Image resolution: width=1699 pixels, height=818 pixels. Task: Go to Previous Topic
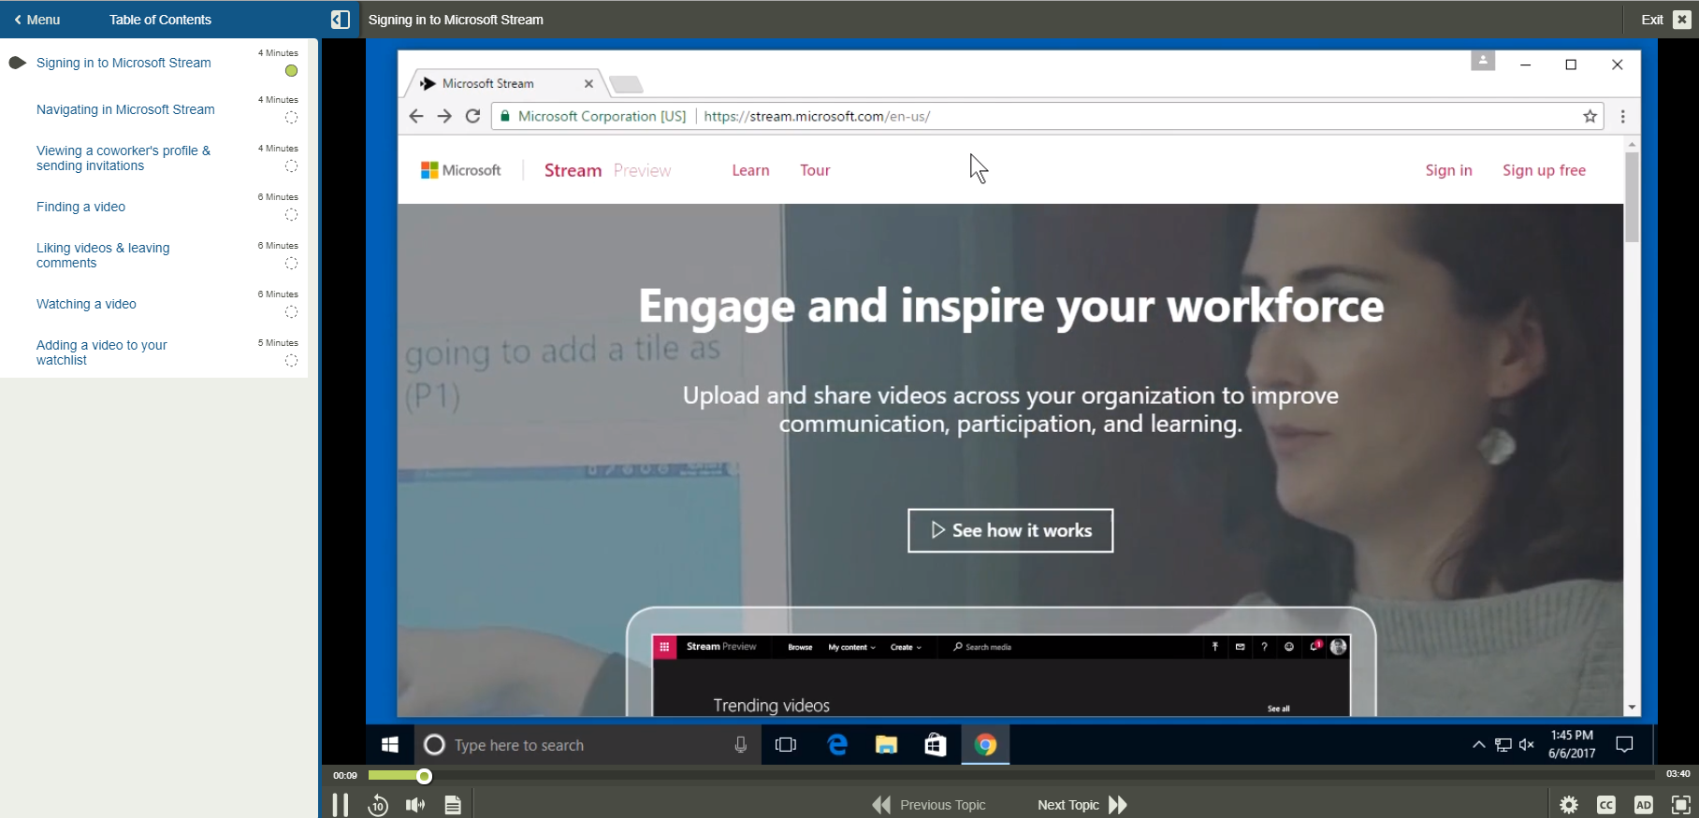[x=929, y=804]
